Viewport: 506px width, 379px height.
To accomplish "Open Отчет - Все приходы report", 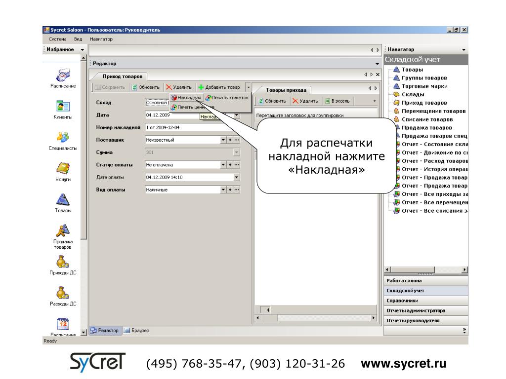I will [434, 194].
